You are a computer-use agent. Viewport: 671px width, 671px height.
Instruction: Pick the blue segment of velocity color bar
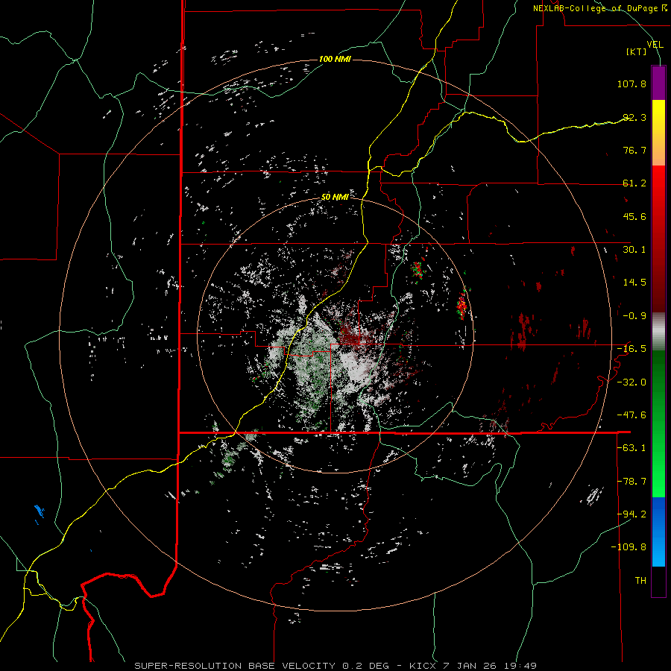pos(658,532)
